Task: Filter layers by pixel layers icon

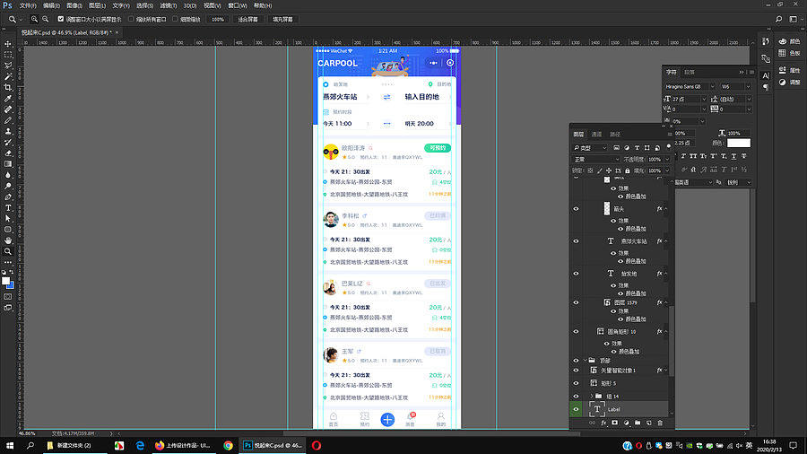Action: pos(617,148)
